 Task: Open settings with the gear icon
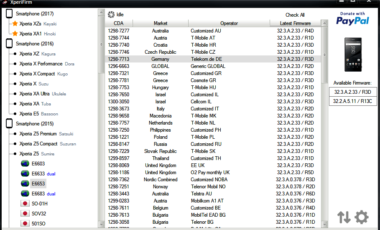362,217
